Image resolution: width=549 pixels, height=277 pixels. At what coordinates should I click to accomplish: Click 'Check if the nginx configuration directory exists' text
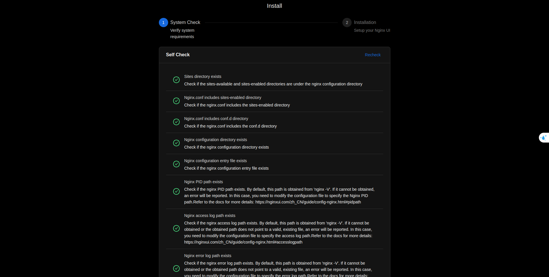tap(226, 147)
